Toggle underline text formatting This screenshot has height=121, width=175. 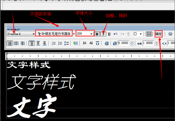pos(109,34)
